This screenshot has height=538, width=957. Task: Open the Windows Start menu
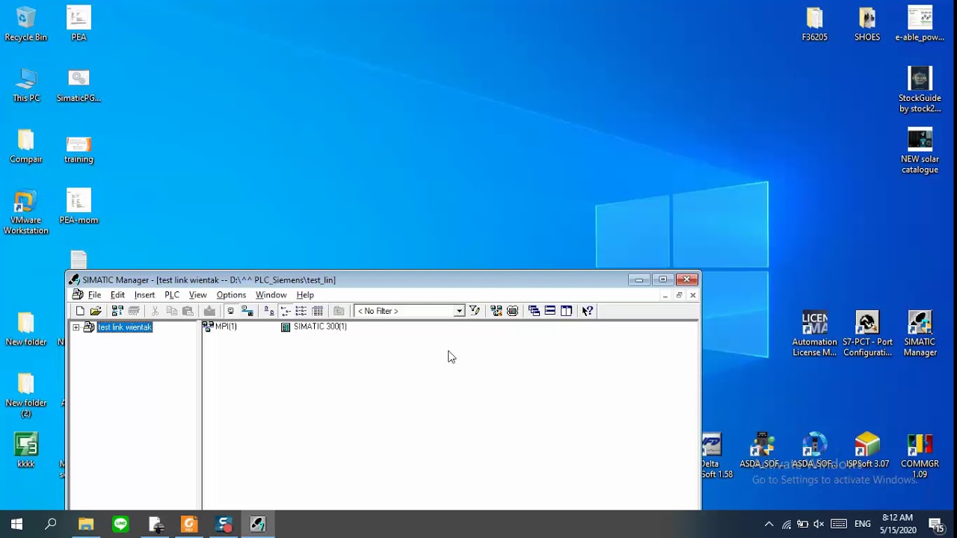point(16,525)
